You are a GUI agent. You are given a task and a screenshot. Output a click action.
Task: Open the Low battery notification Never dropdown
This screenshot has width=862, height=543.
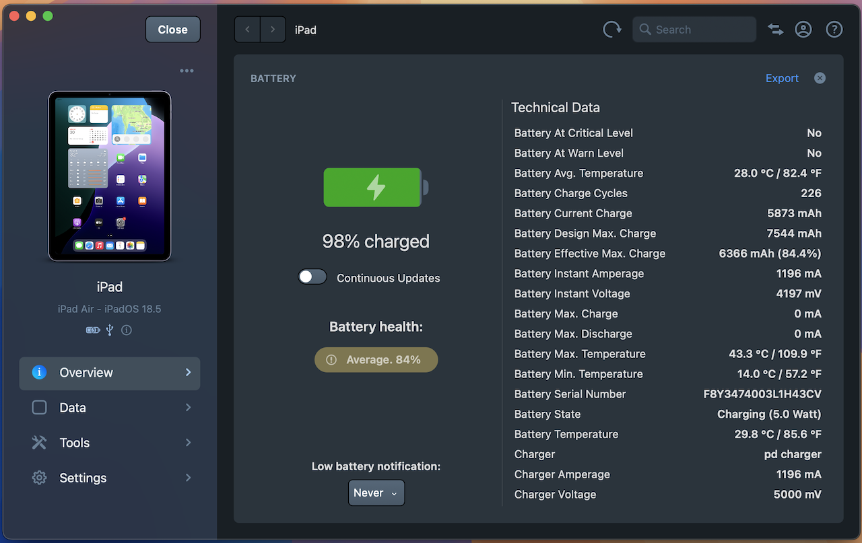click(376, 493)
